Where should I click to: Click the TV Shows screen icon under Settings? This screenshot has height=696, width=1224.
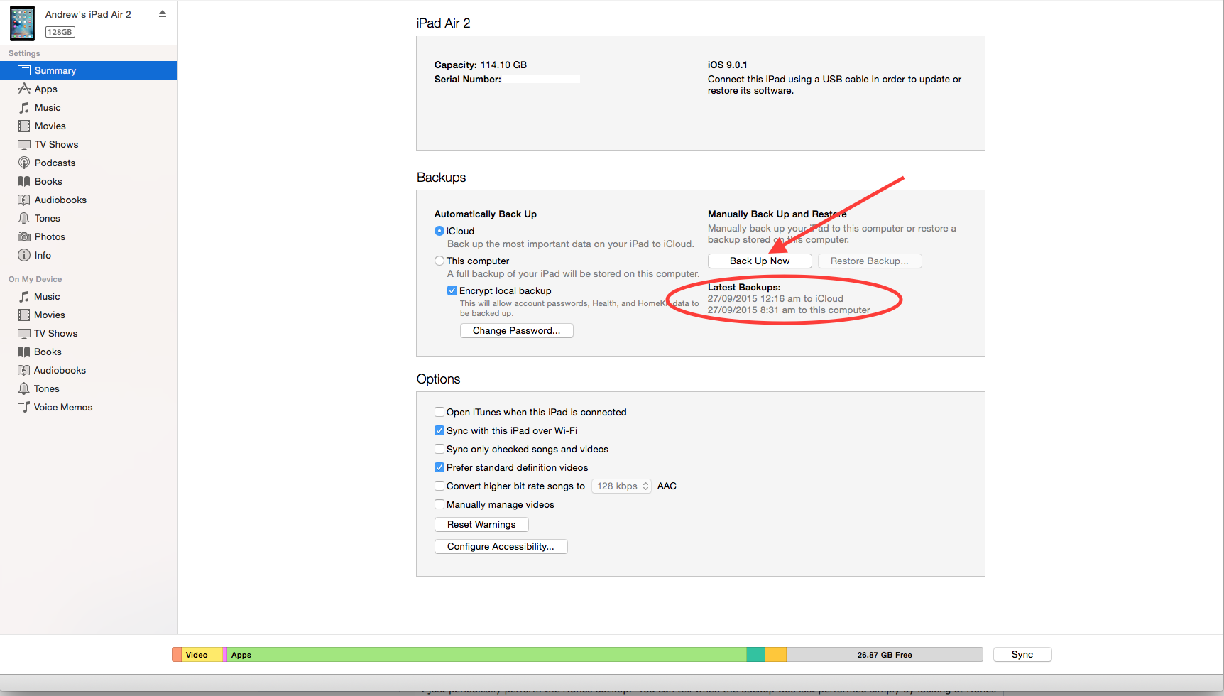[x=24, y=144]
